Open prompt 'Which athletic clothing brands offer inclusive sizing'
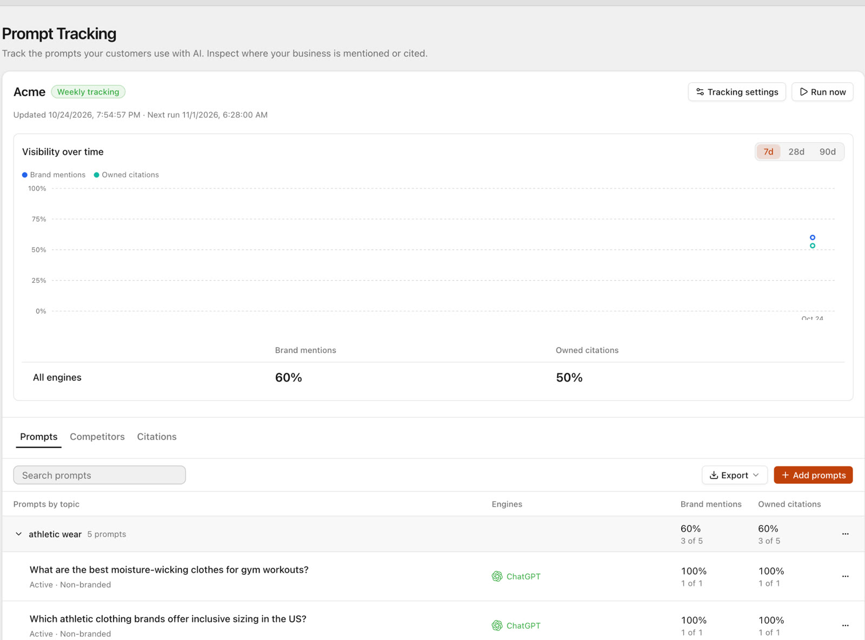The height and width of the screenshot is (640, 865). (168, 619)
